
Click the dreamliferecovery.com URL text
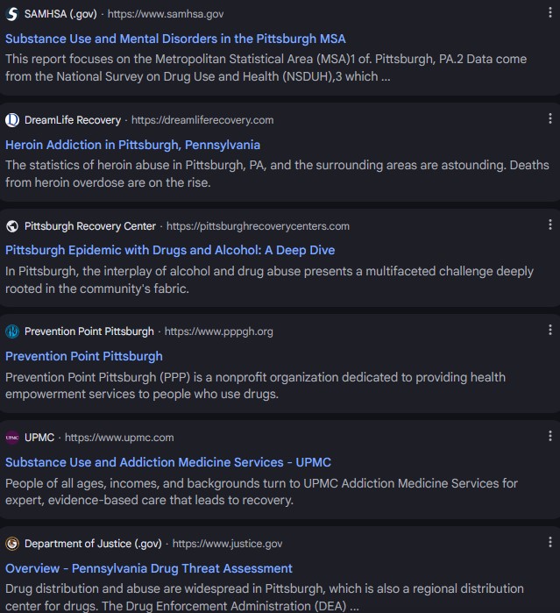202,120
